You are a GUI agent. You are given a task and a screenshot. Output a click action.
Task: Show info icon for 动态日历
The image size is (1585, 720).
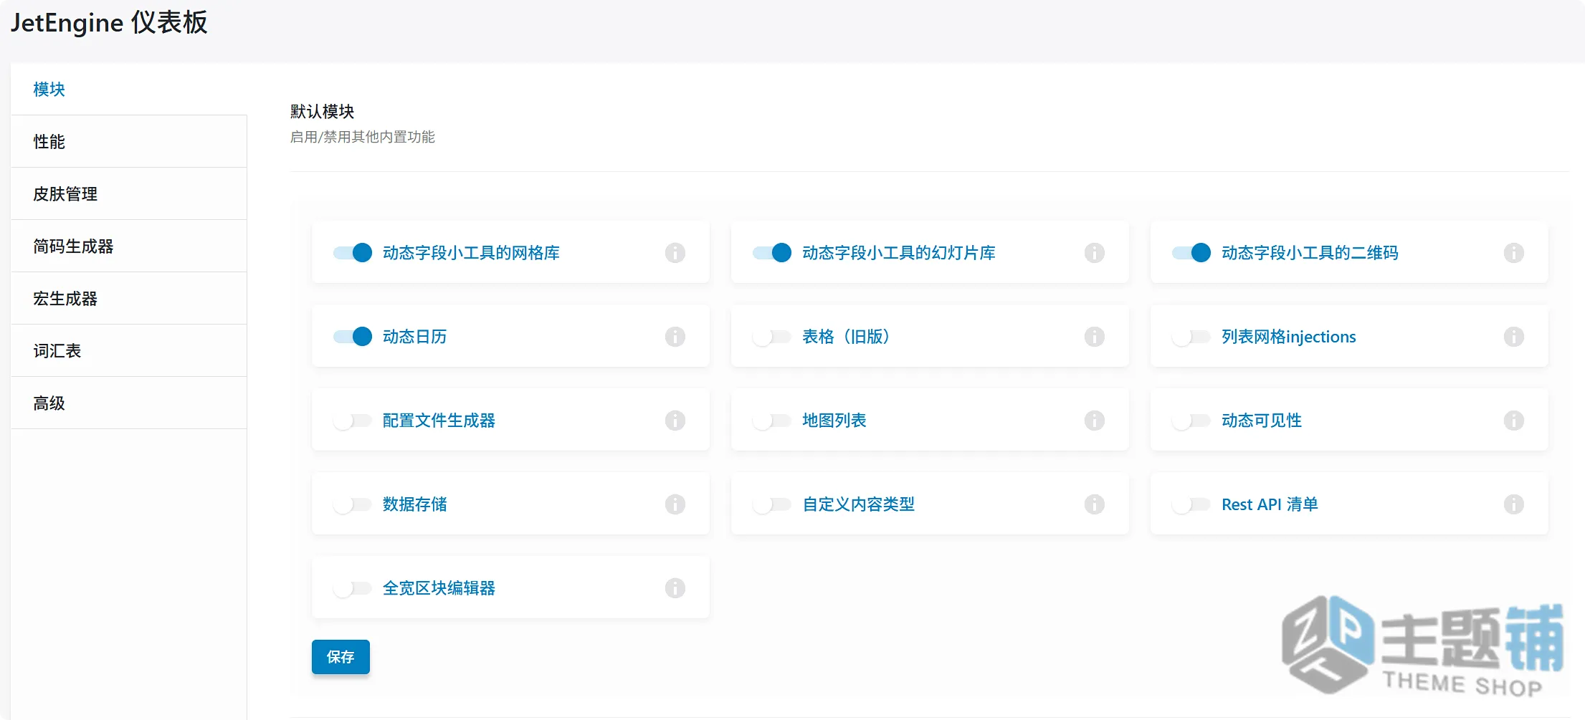tap(675, 337)
